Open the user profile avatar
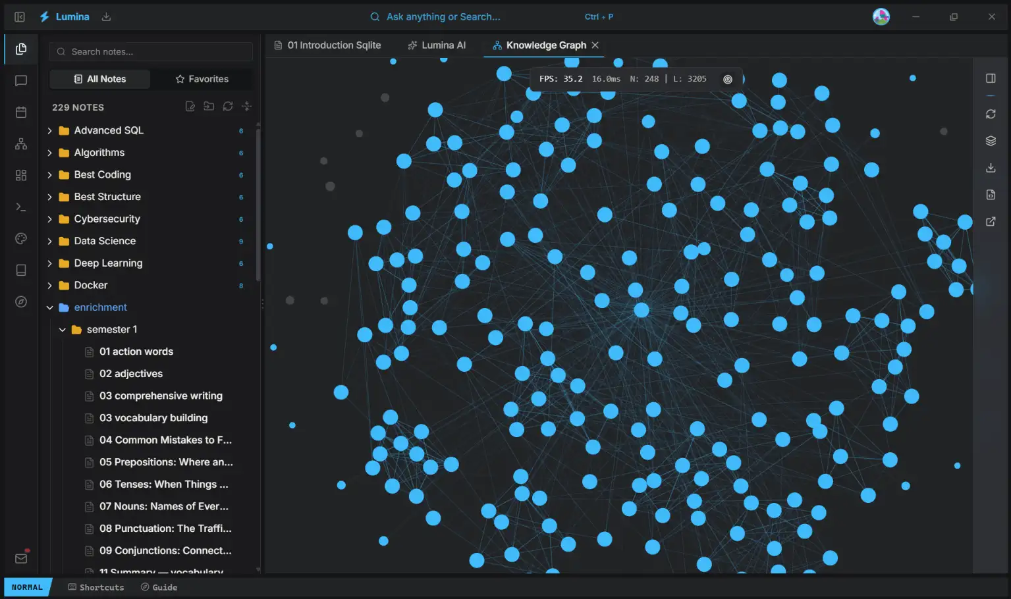1011x599 pixels. (x=881, y=17)
